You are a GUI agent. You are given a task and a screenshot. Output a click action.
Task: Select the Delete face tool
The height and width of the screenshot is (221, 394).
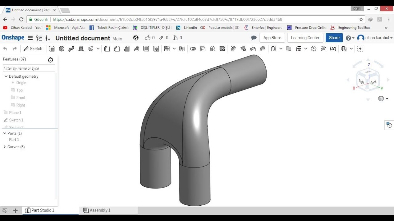[x=243, y=48]
